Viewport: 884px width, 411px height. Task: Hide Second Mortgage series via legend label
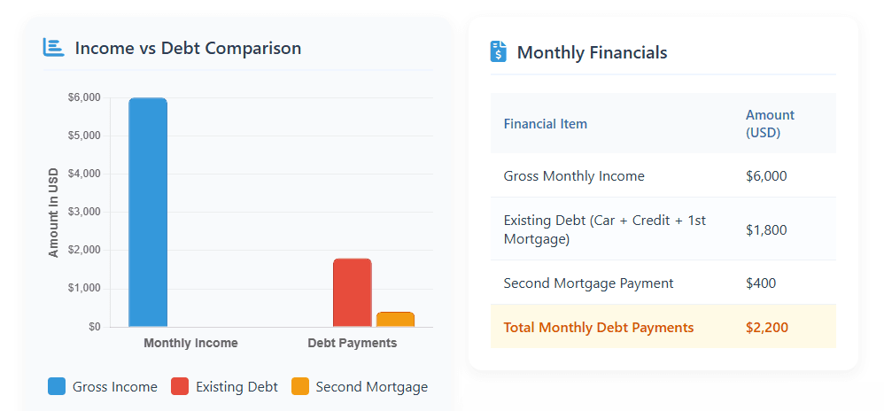[371, 387]
